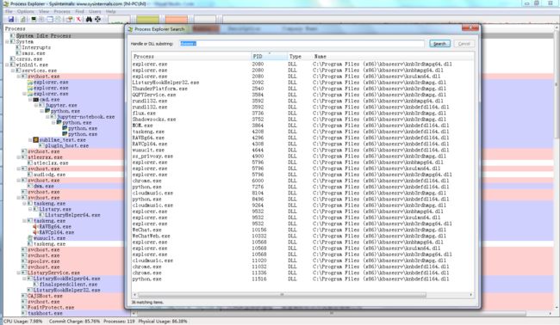Viewport: 560px width, 325px height.
Task: Click the binoculars Find Handle icon
Action: [89, 19]
